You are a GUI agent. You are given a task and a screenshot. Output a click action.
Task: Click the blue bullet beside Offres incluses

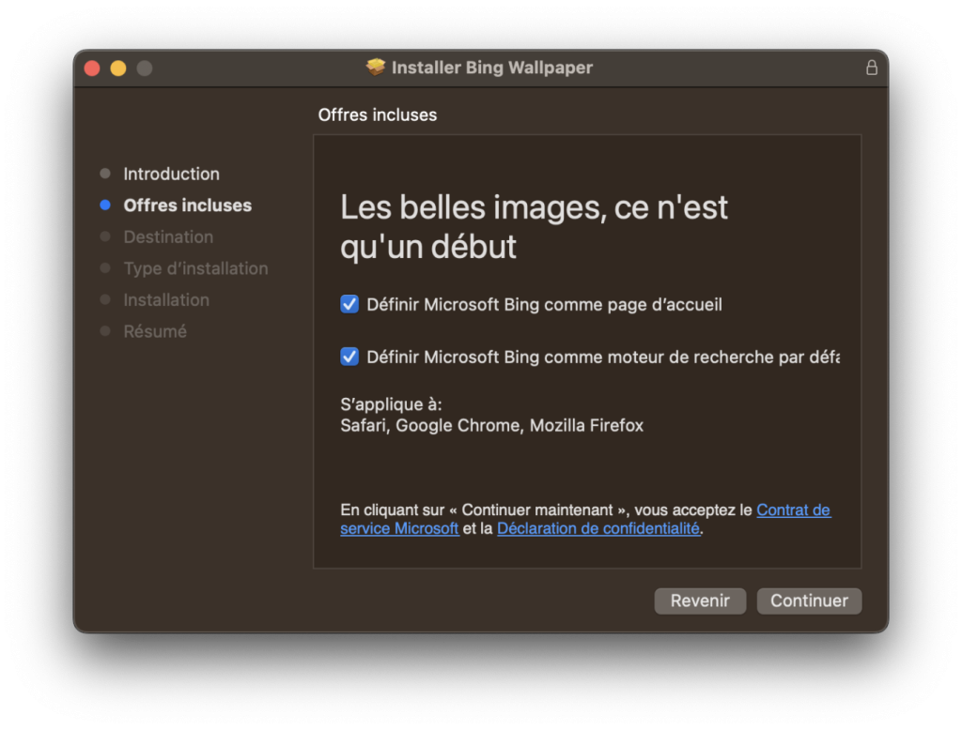(x=105, y=205)
